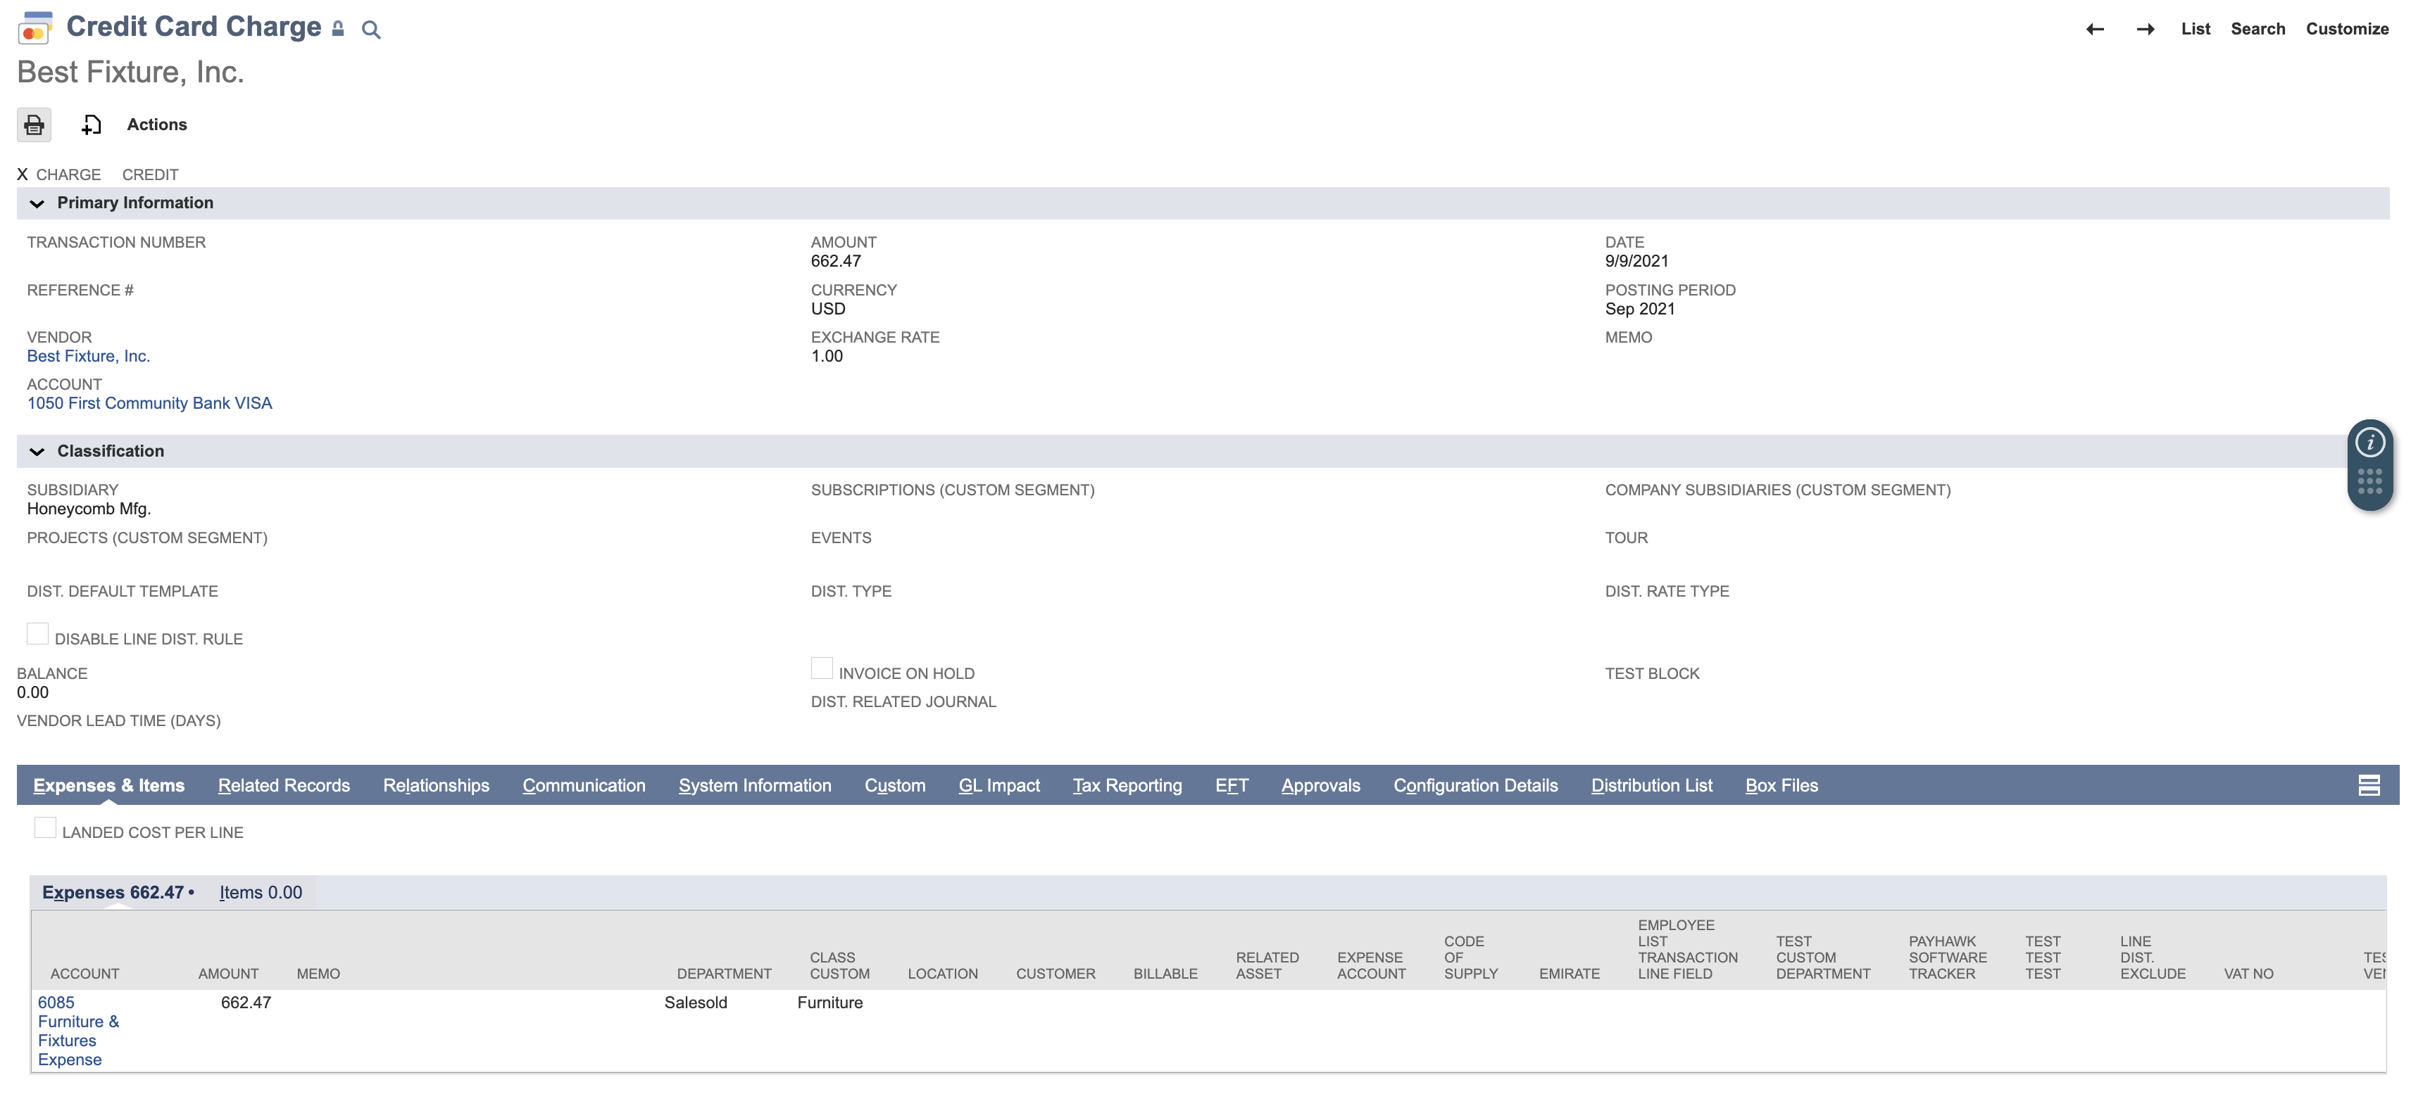2411x1099 pixels.
Task: Click the Salesold department cell
Action: (x=696, y=1003)
